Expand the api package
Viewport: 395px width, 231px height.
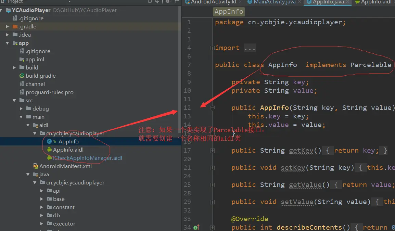click(42, 191)
